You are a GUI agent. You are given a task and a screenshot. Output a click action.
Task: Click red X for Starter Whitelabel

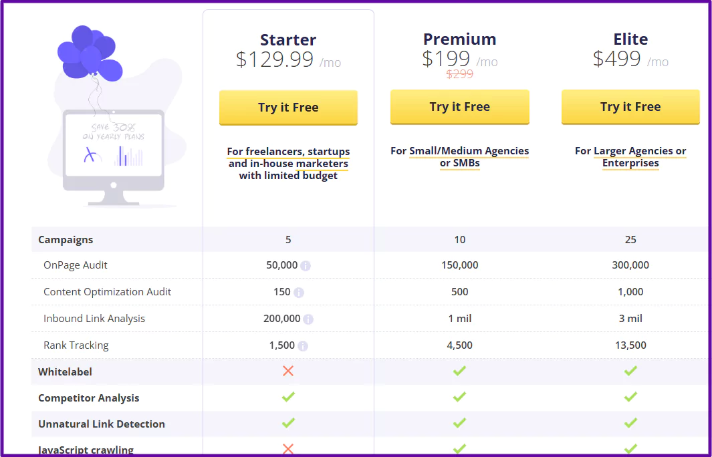[288, 371]
